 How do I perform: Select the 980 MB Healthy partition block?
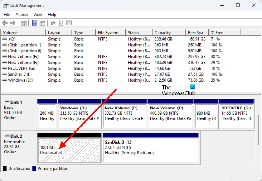pyautogui.click(x=206, y=114)
